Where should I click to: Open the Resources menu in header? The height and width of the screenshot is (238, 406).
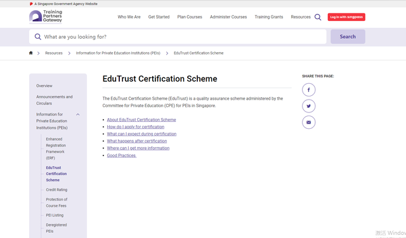point(300,17)
